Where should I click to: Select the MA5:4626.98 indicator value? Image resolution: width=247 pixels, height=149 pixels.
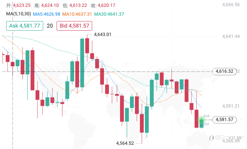pyautogui.click(x=47, y=14)
